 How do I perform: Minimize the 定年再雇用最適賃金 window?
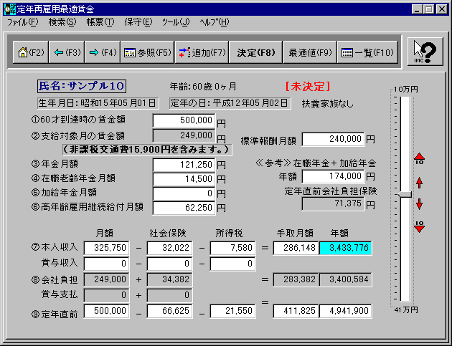[x=417, y=9]
